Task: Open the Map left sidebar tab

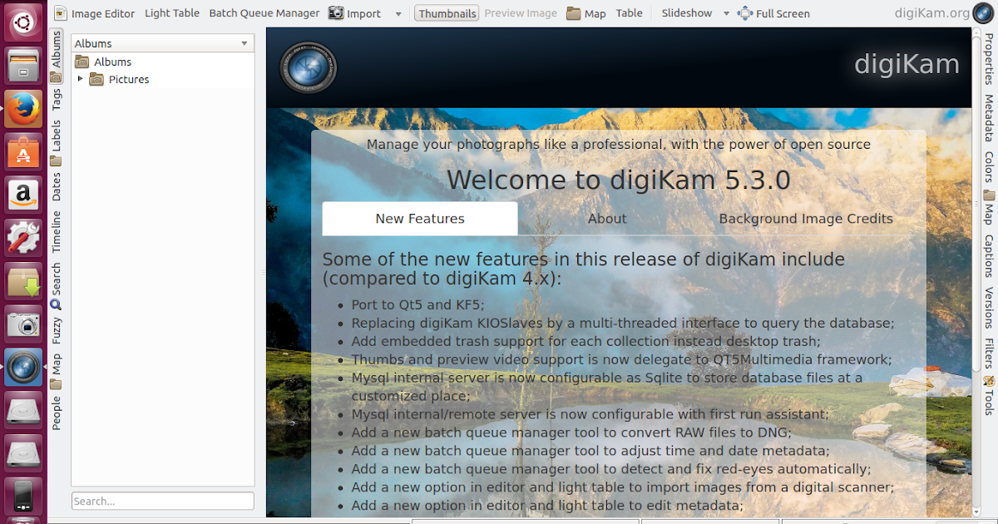Action: 56,371
